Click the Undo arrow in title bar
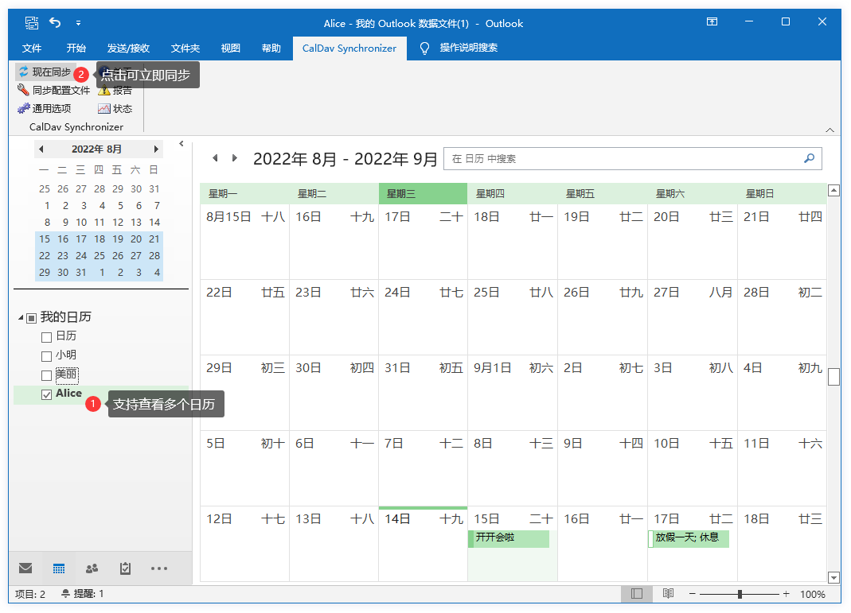The height and width of the screenshot is (613, 851). [55, 22]
